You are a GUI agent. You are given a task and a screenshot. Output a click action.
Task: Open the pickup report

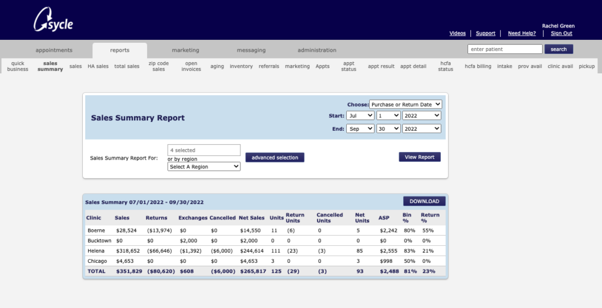586,66
